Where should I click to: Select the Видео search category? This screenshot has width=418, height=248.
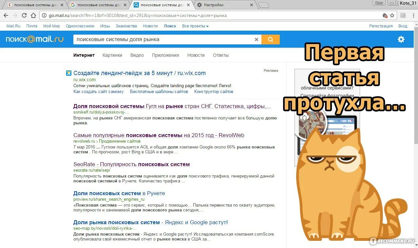coord(137,55)
